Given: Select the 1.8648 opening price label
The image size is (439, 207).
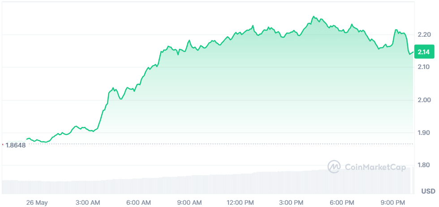Looking at the screenshot, I should coord(16,145).
